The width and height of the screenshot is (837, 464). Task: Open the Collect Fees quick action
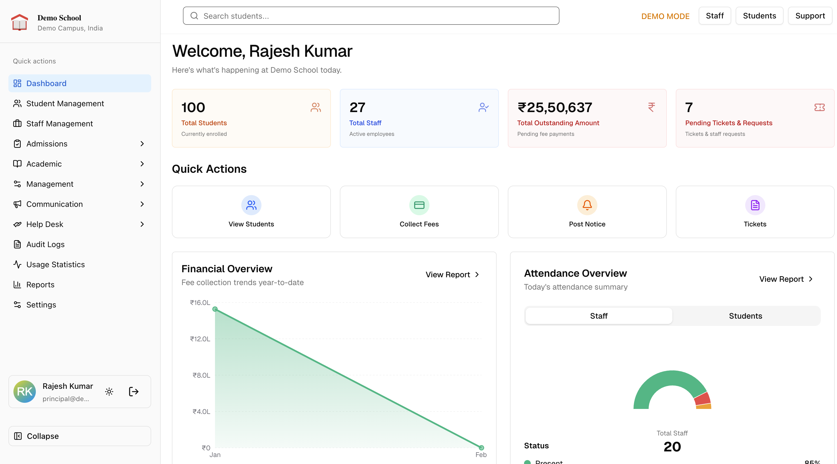click(419, 212)
